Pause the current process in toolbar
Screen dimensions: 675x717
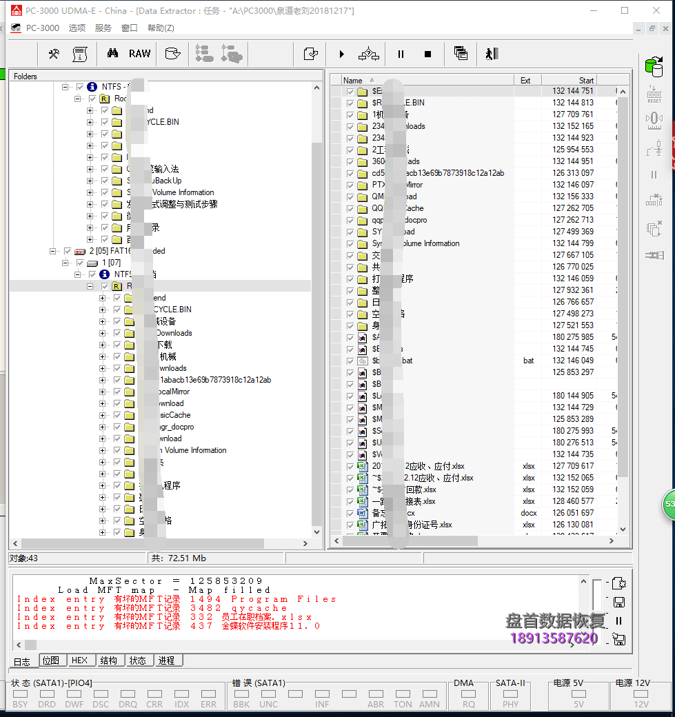401,54
